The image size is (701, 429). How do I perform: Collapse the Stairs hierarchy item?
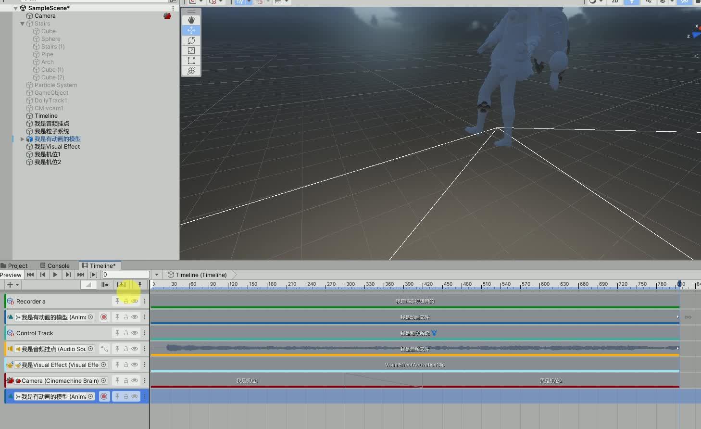[x=22, y=23]
